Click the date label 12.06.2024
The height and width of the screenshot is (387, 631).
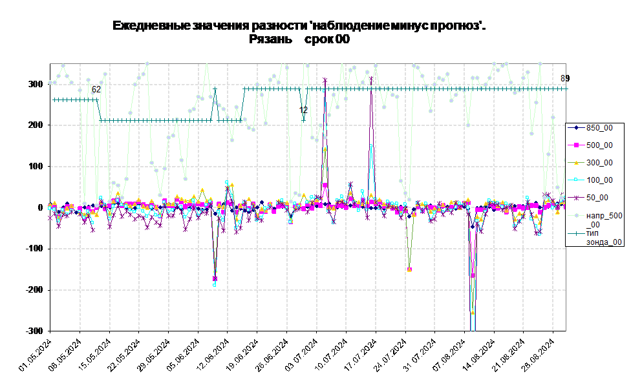(x=213, y=355)
